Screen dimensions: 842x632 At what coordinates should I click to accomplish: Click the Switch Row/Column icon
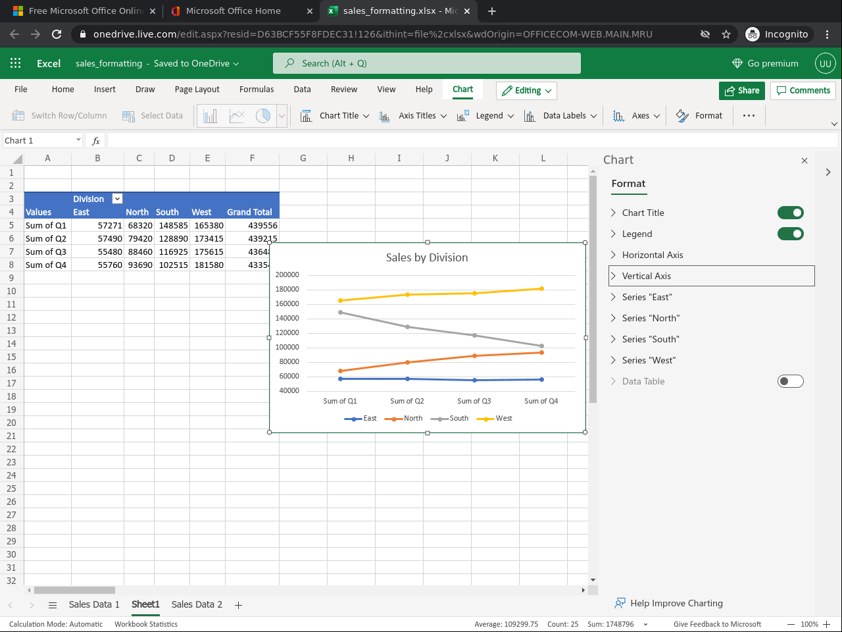18,116
